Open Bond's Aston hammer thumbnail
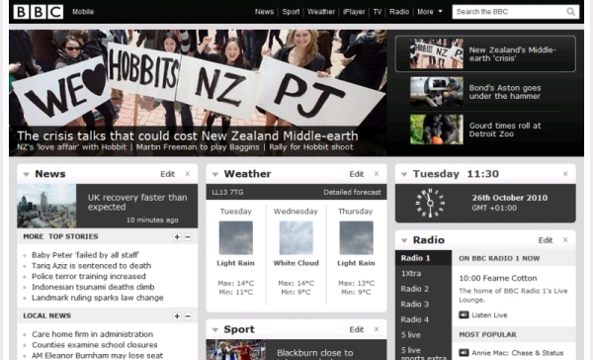Viewport: 593px width, 360px height. (437, 92)
